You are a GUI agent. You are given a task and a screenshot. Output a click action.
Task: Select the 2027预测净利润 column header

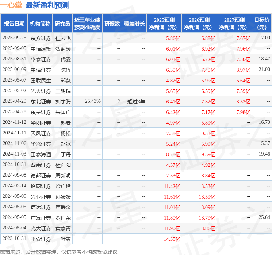pos(234,23)
